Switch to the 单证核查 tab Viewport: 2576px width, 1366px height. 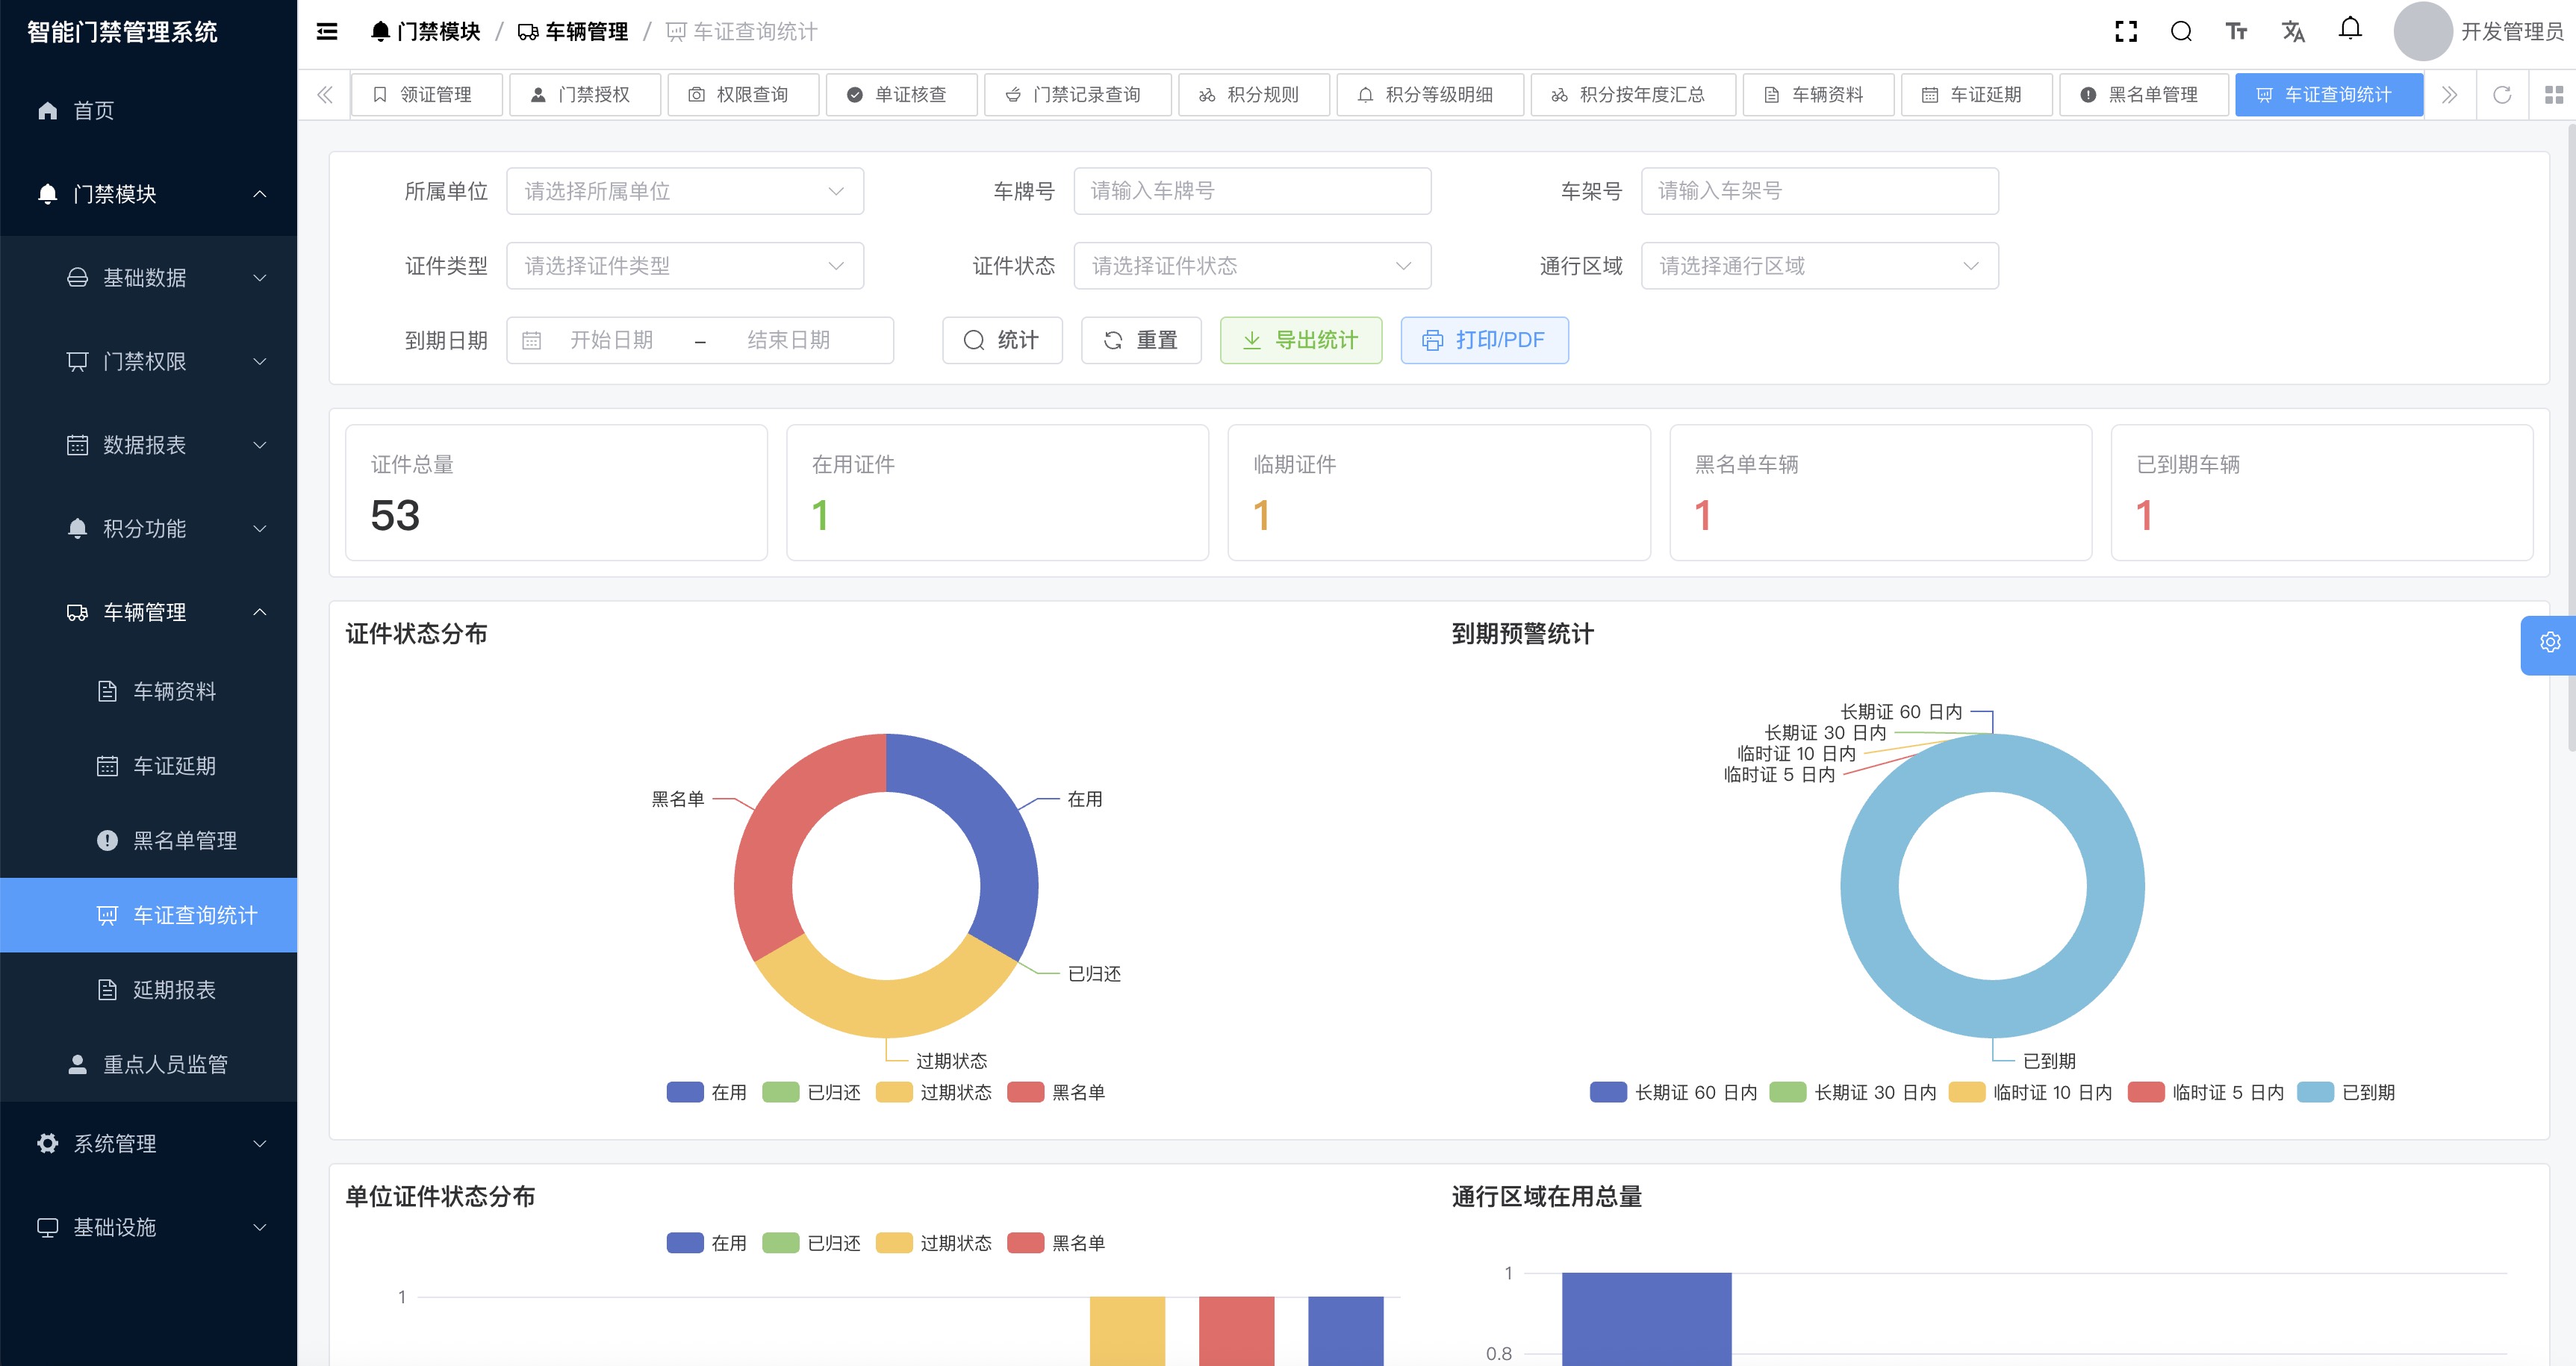901,95
